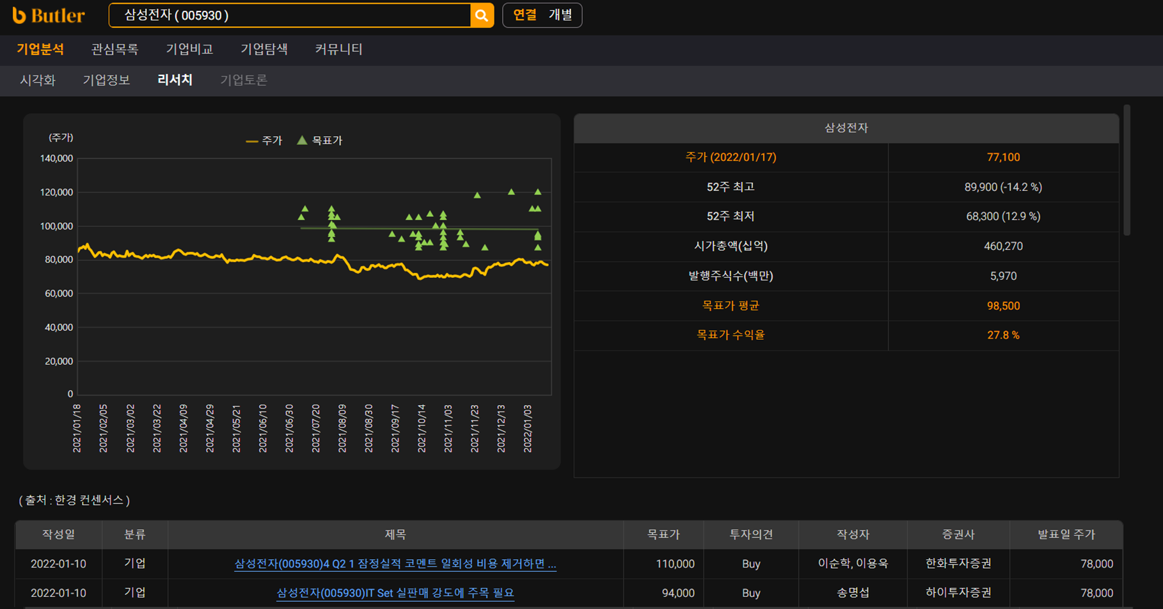Open the 기업분석 menu

40,49
